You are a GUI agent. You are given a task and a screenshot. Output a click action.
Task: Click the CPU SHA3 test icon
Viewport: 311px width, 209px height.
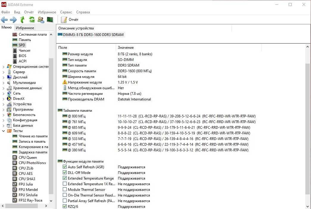(x=15, y=179)
